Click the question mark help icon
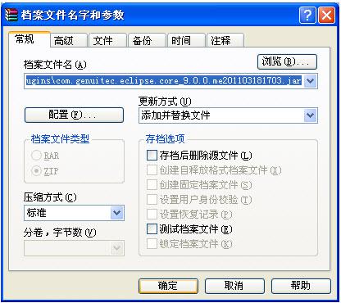The image size is (341, 303). pyautogui.click(x=307, y=15)
